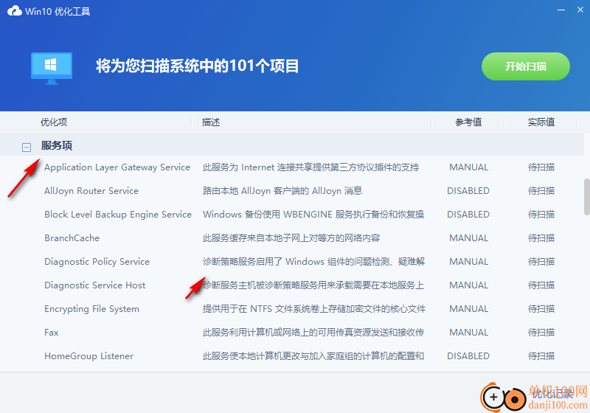Click 待扫描 status for Fax row
The height and width of the screenshot is (413, 590).
point(541,333)
